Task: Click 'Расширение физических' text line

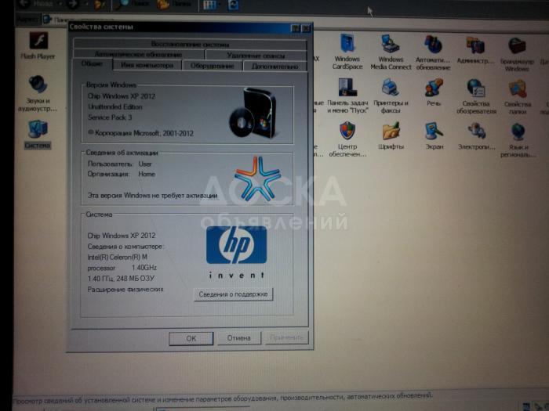Action: 125,290
